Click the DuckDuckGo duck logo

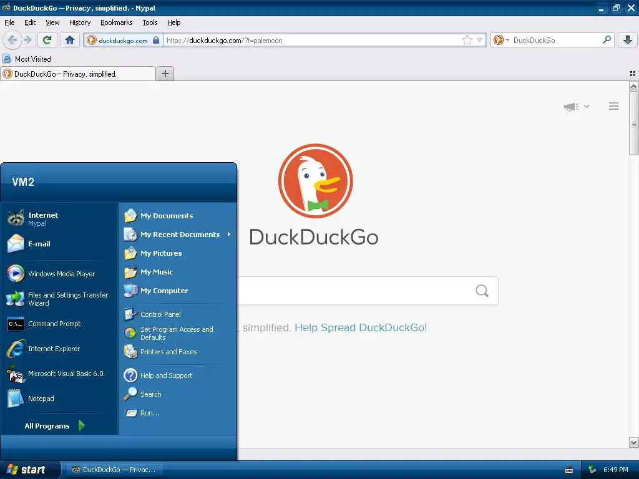(x=315, y=181)
